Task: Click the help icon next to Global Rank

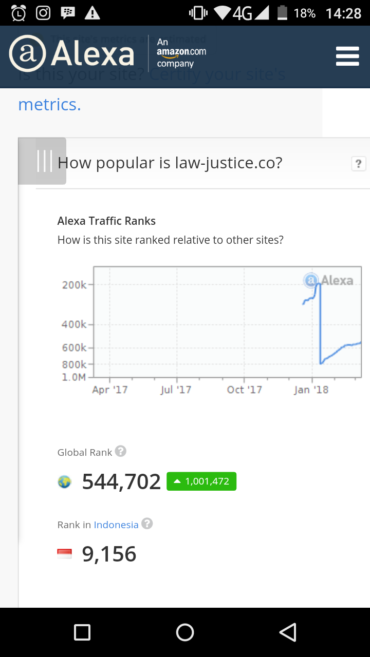Action: 121,452
